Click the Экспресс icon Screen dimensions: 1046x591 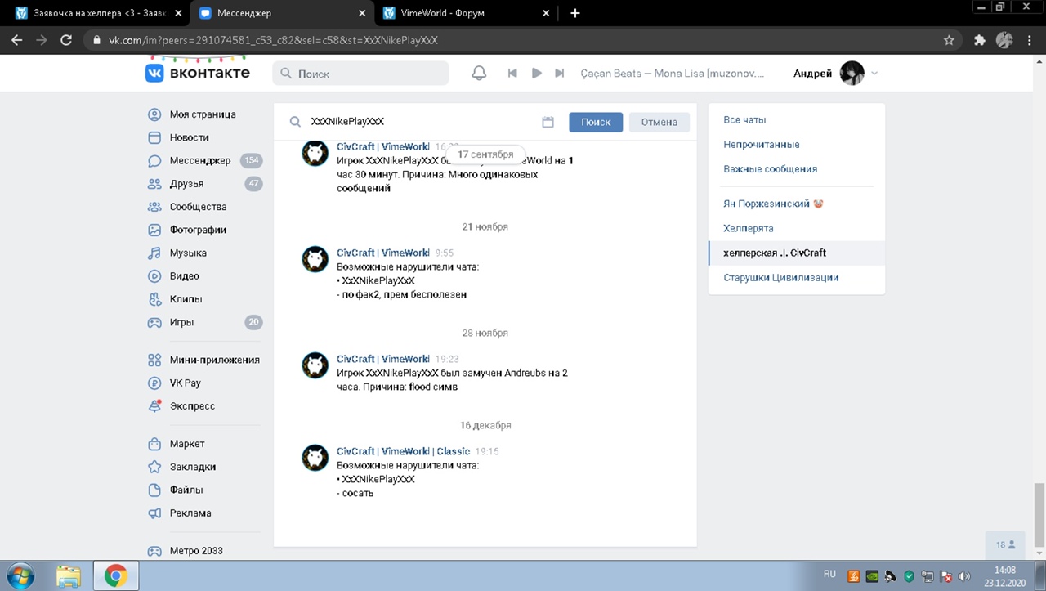(154, 405)
